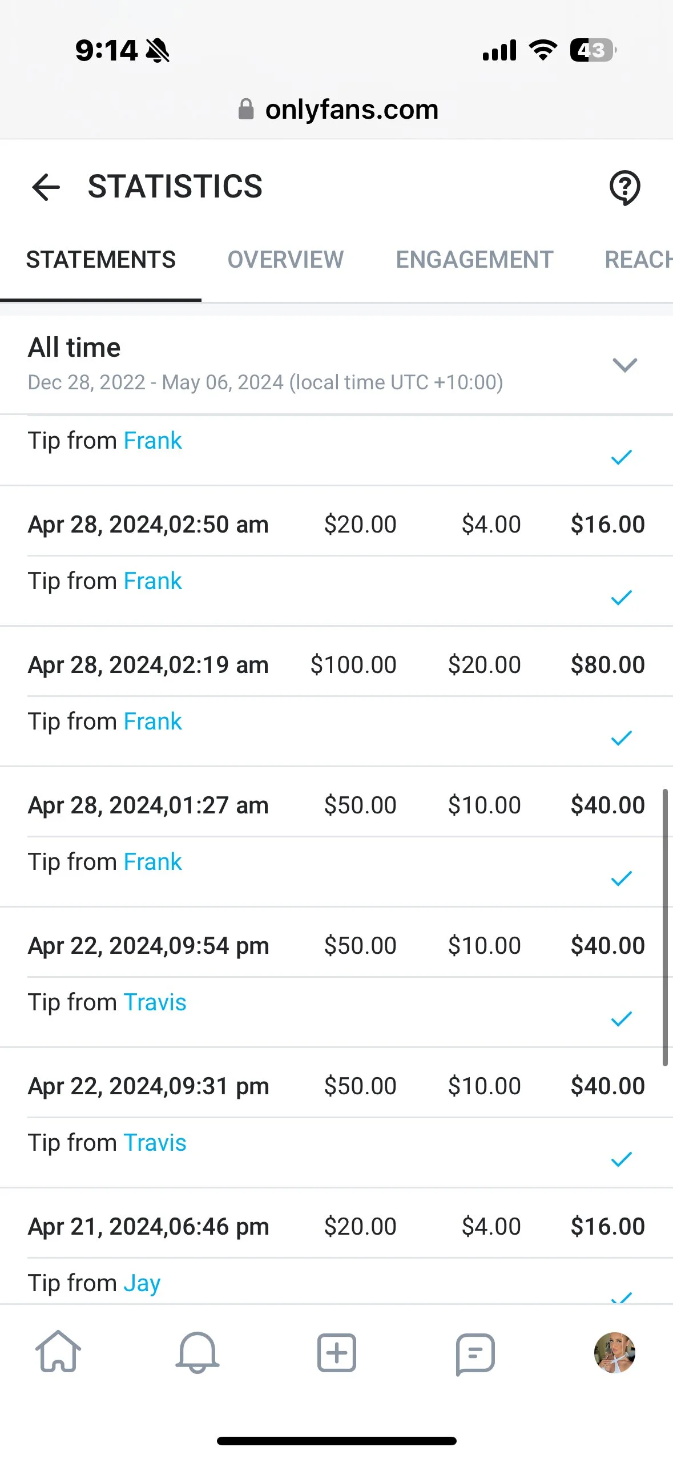Viewport: 673px width, 1459px height.
Task: Open Frank's profile link under $16.00 tip
Action: [152, 581]
